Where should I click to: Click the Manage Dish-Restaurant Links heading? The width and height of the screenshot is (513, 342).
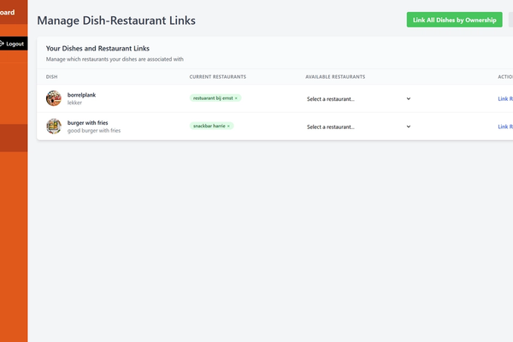pyautogui.click(x=116, y=21)
